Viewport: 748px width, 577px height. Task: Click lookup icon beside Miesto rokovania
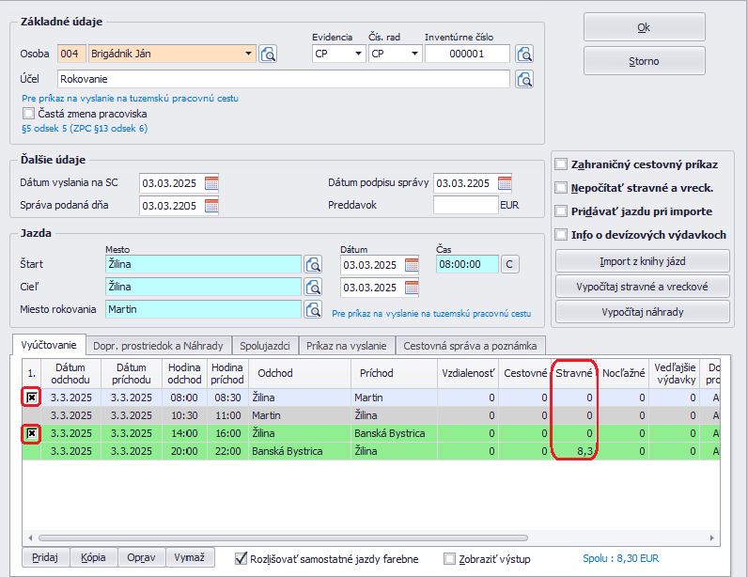[314, 308]
